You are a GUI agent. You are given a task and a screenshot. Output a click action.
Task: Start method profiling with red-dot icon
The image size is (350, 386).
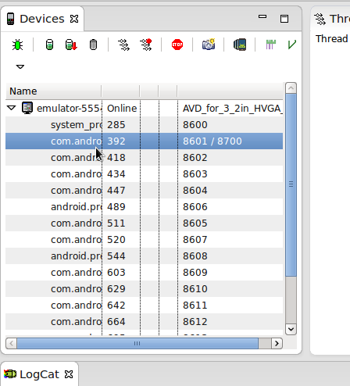(x=146, y=45)
